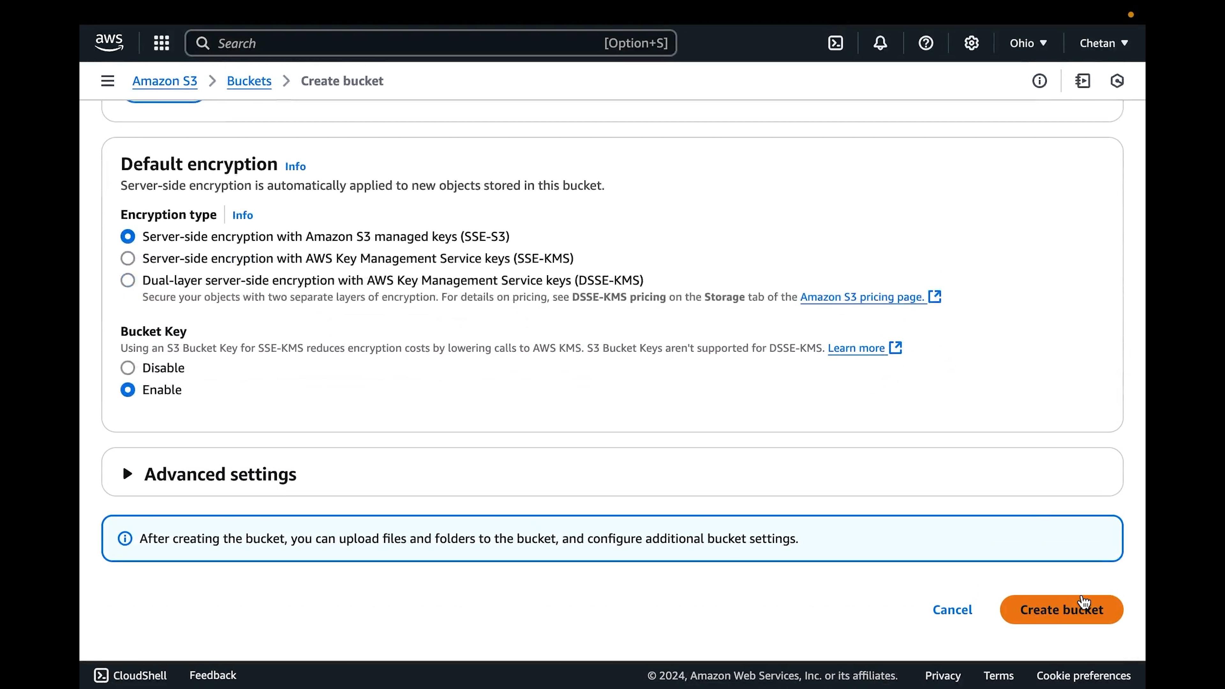The height and width of the screenshot is (689, 1225).
Task: Open the notifications bell
Action: 880,43
